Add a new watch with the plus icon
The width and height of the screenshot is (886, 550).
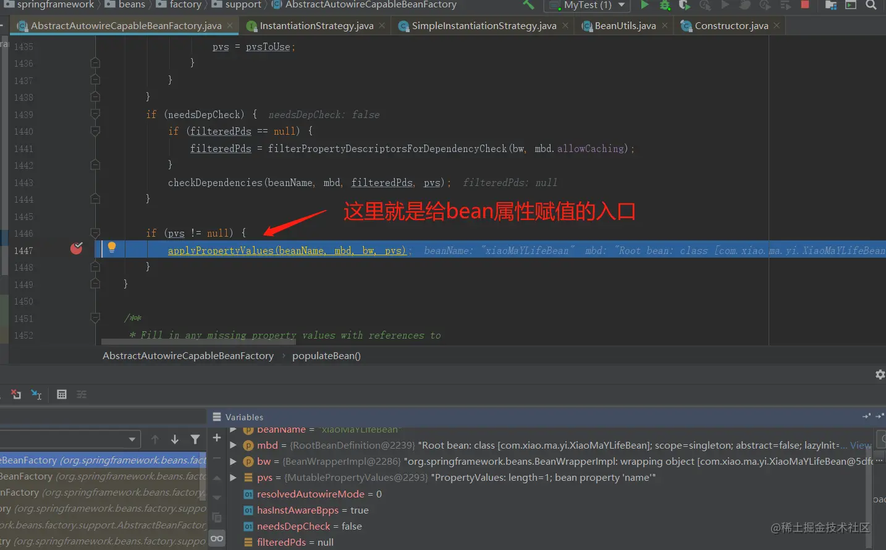pos(217,438)
